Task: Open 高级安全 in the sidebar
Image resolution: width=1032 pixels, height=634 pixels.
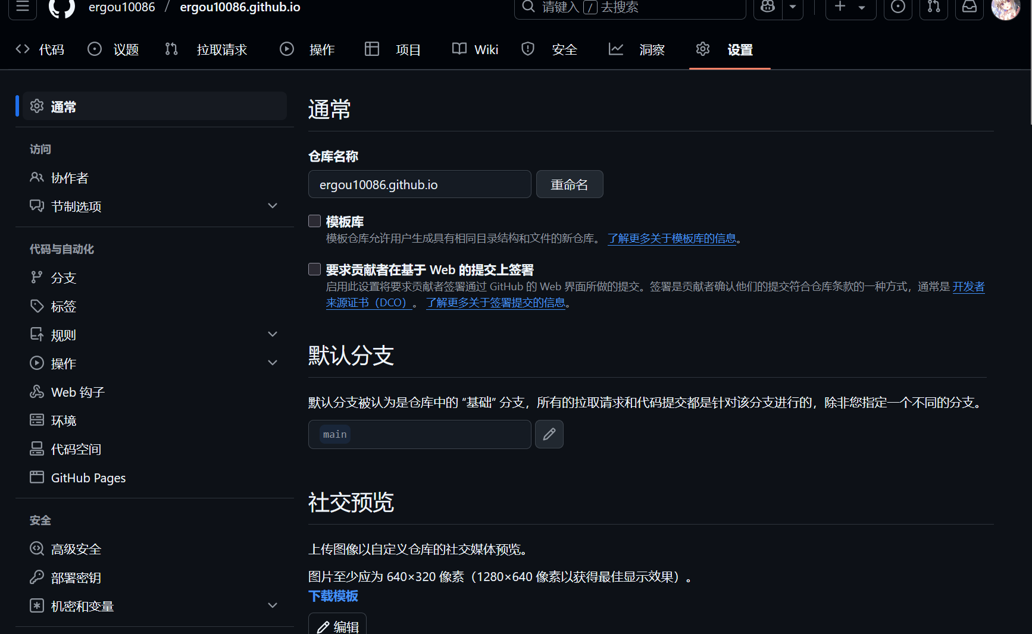Action: (155, 549)
